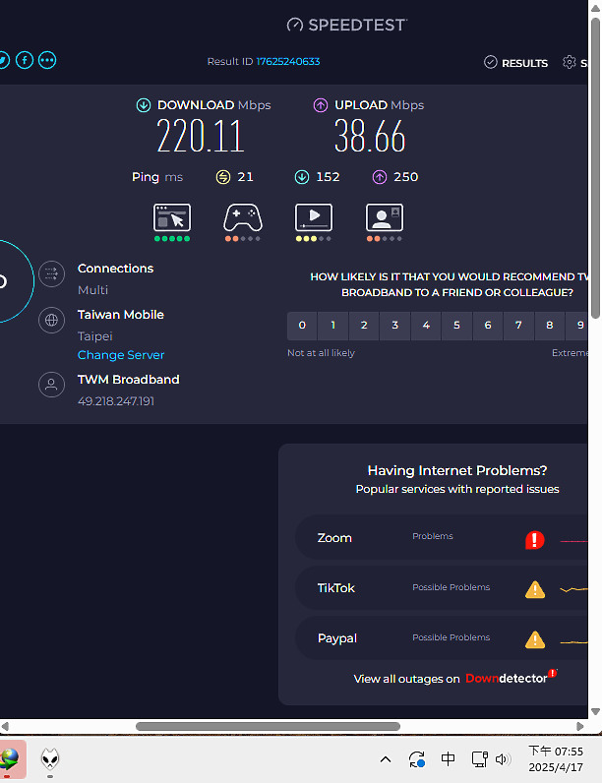
Task: Share the result via Facebook icon
Action: [x=25, y=60]
